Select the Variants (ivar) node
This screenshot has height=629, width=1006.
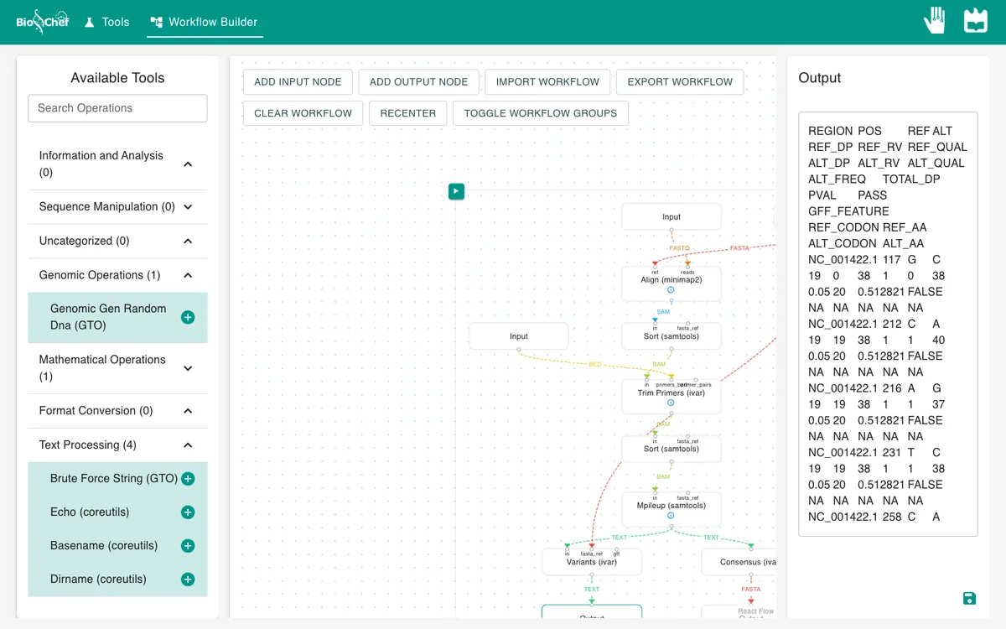[592, 562]
